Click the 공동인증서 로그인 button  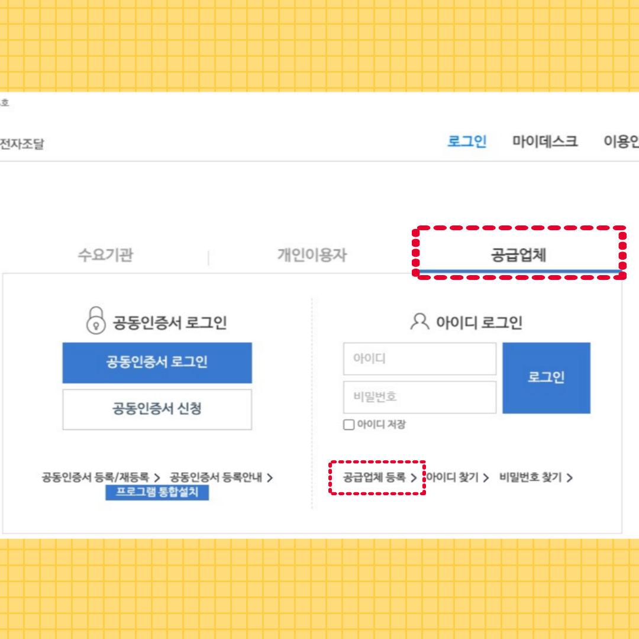[157, 363]
